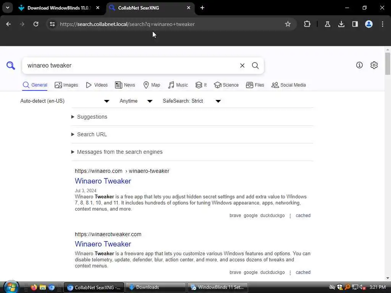Open a new tab with the plus button
This screenshot has height=293, width=391.
click(x=202, y=8)
